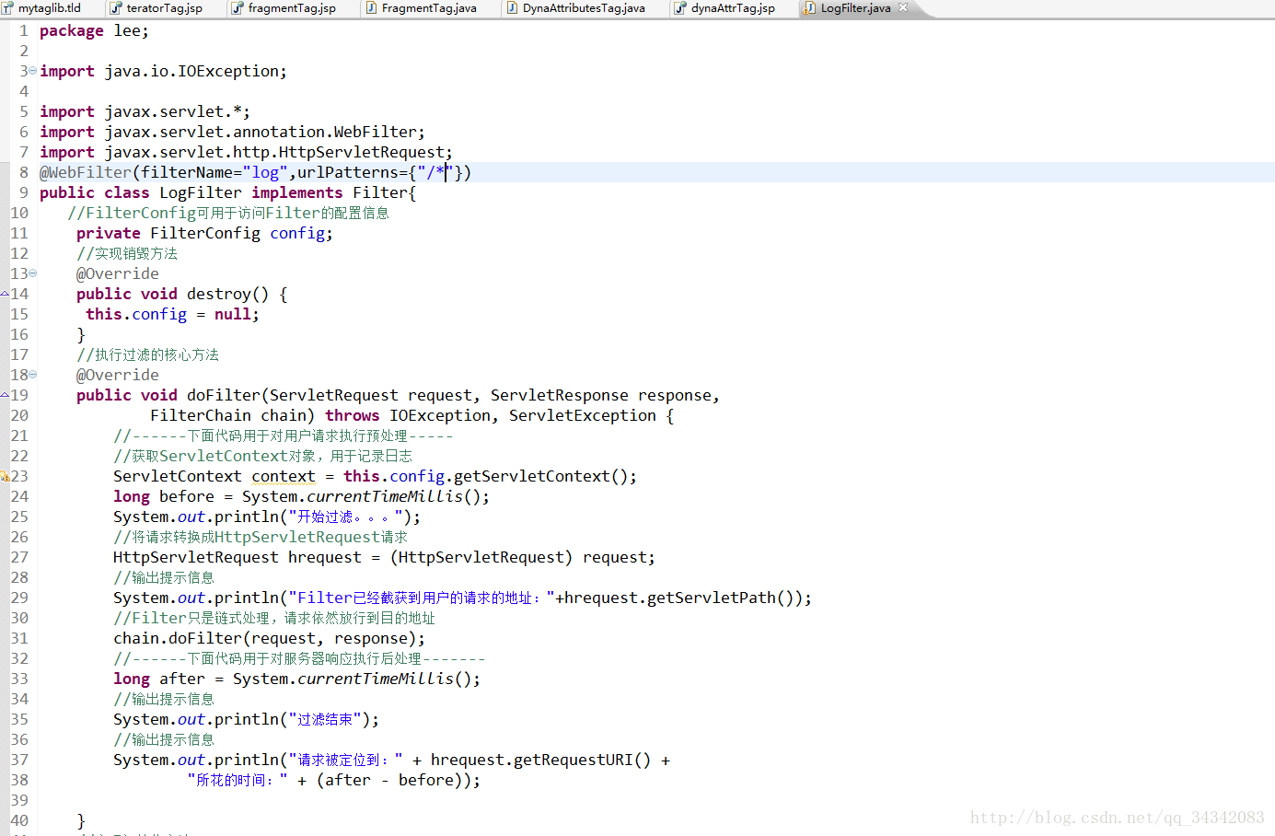The image size is (1275, 836).
Task: Click the 'doFilter' method name on line 19
Action: (x=224, y=396)
